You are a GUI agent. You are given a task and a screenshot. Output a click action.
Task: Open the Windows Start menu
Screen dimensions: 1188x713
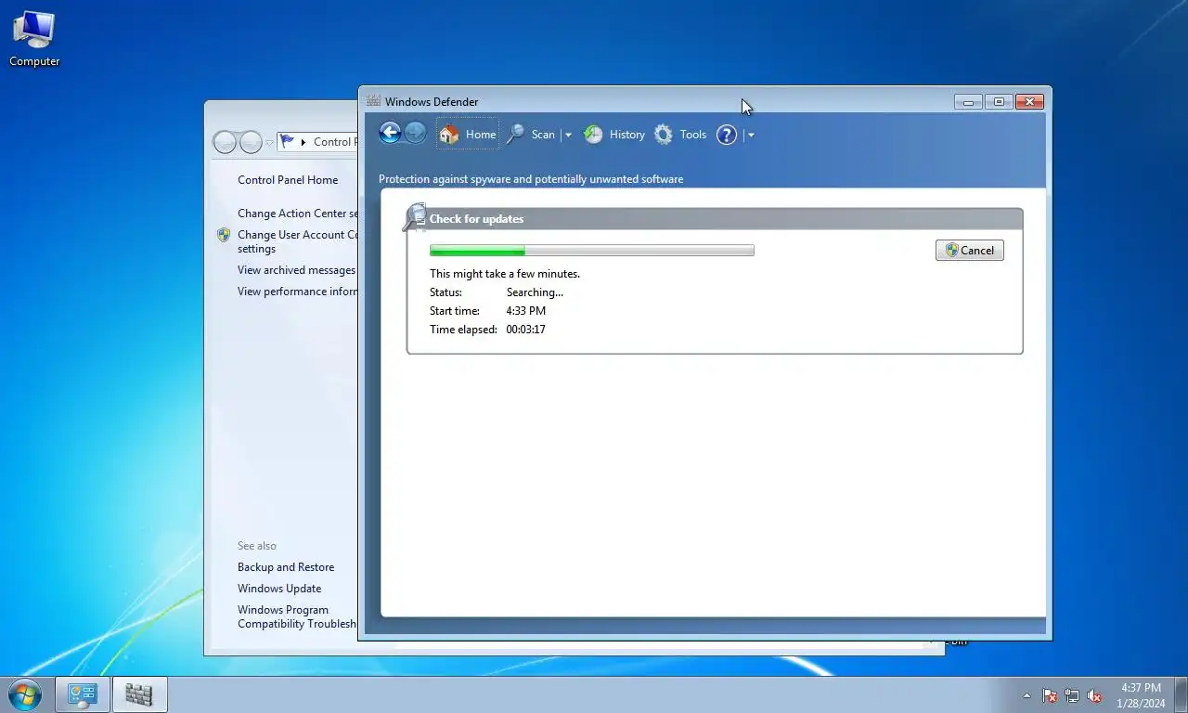(25, 694)
